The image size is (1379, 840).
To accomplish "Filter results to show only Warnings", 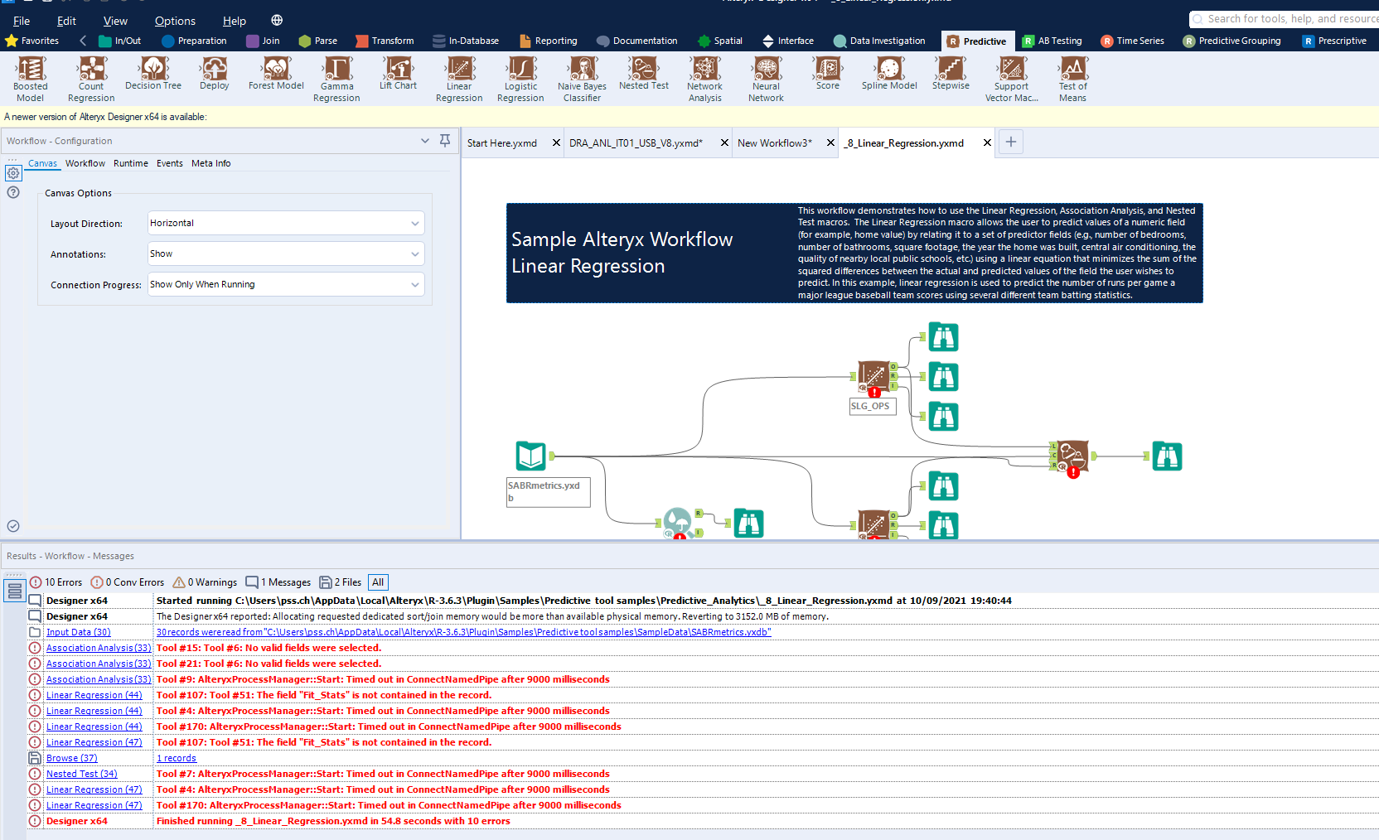I will click(205, 582).
